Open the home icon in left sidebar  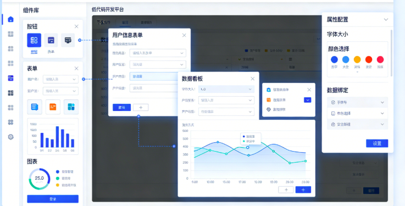coord(10,19)
